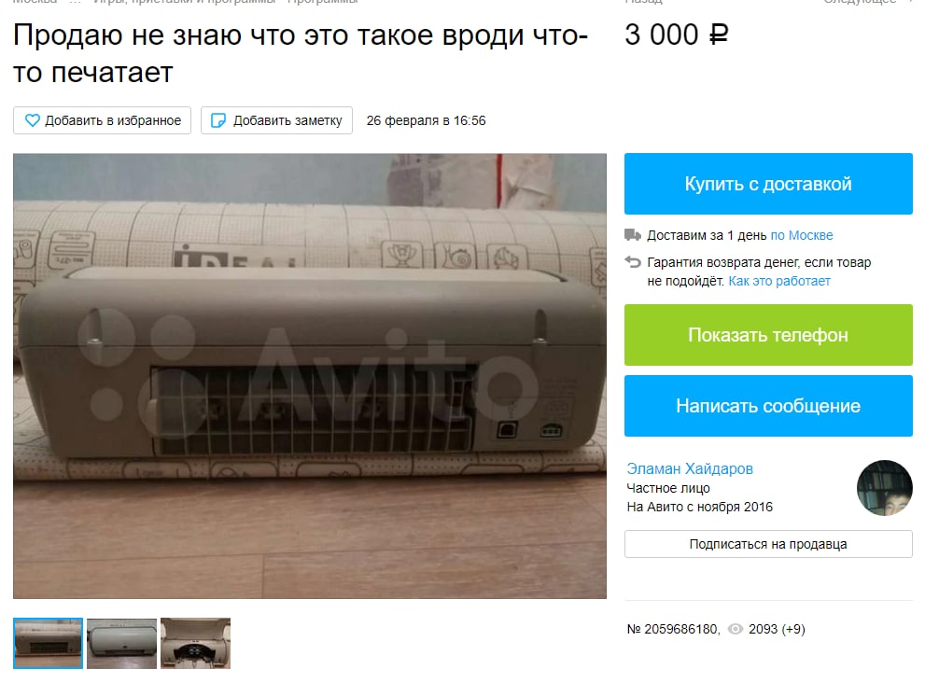Select first thumbnail of printer back
The width and height of the screenshot is (925, 683).
pyautogui.click(x=48, y=644)
